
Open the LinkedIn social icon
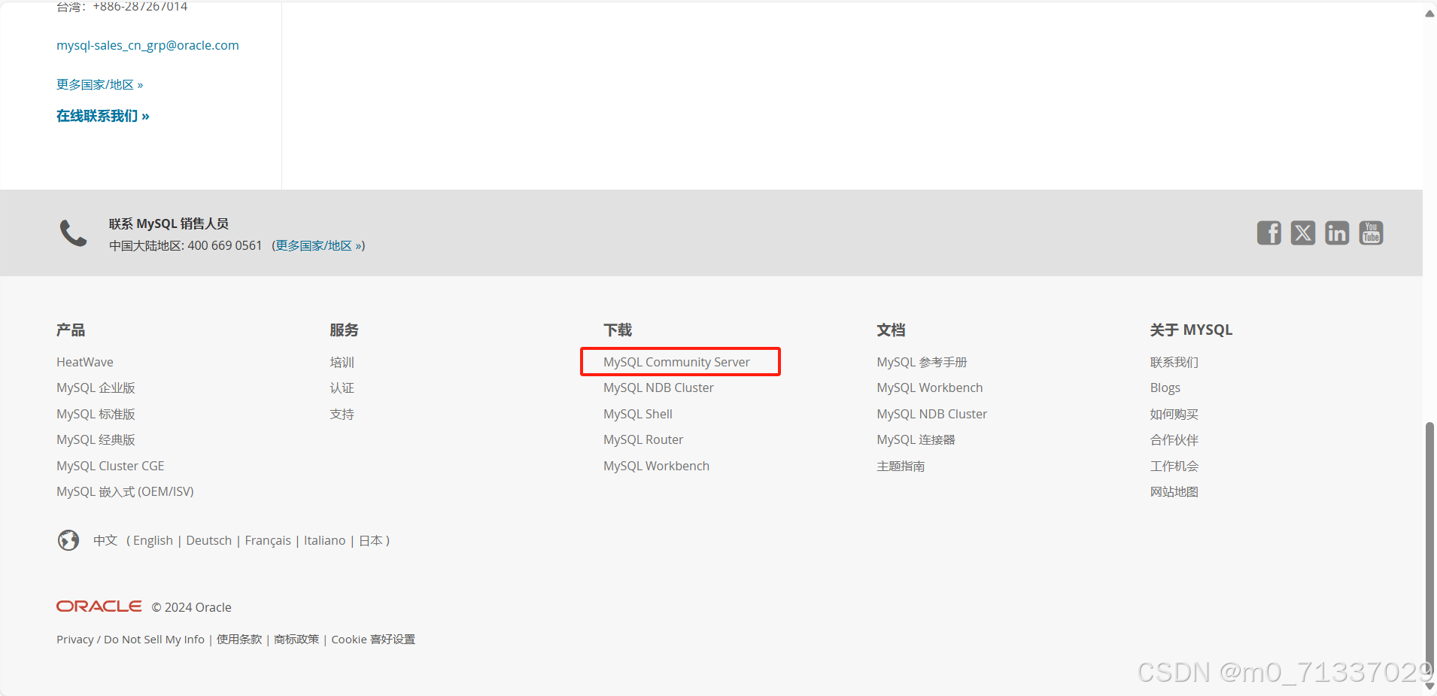(x=1337, y=233)
